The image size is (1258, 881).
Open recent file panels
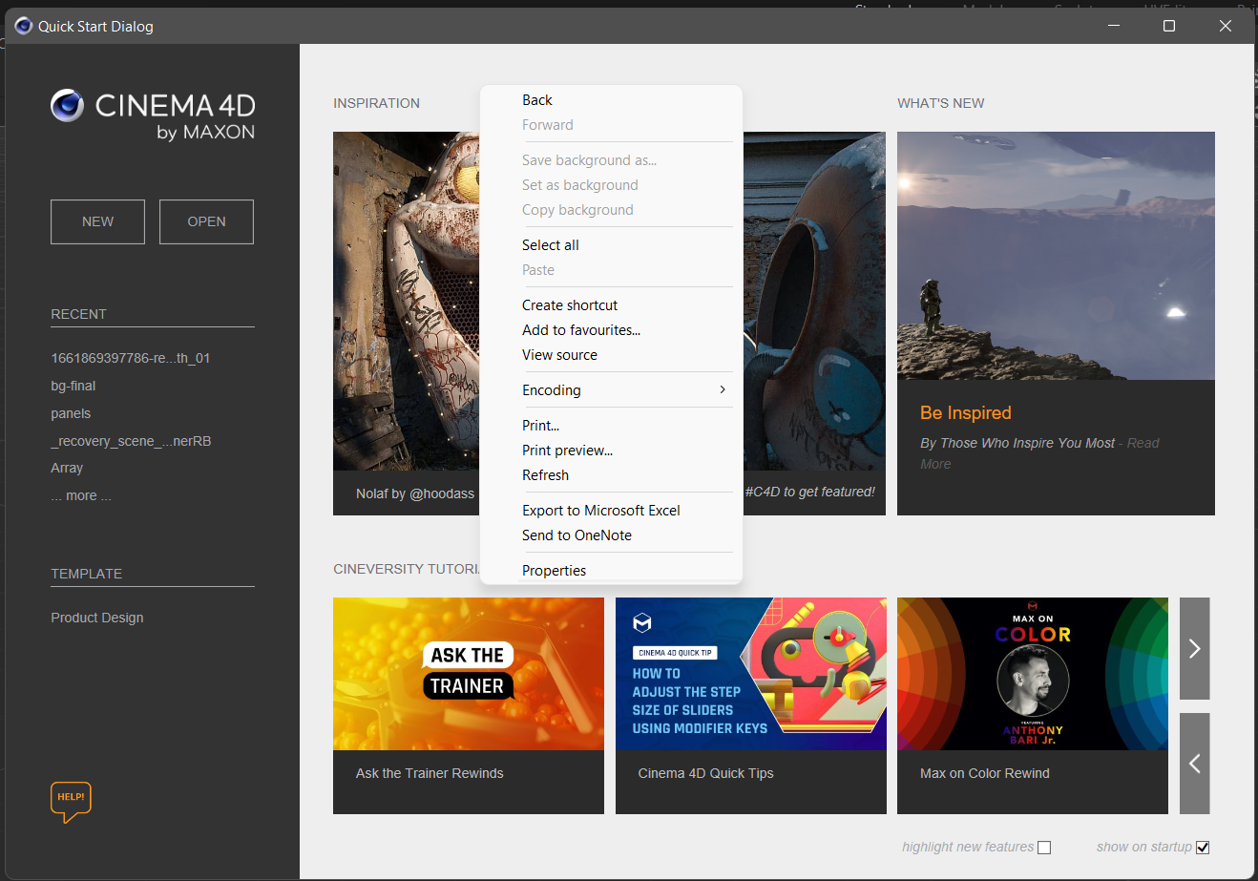71,413
